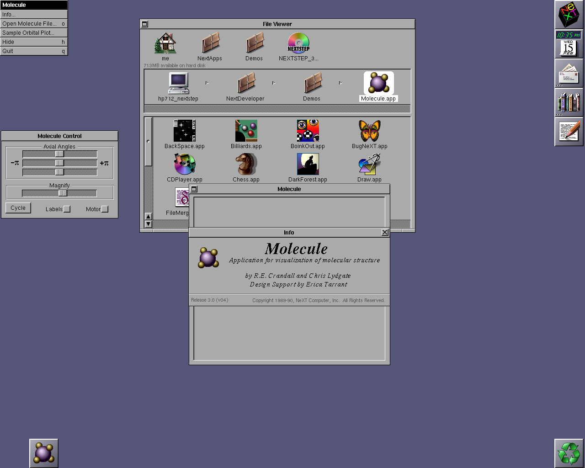Click the arrow after hp712_nextstep in path
The image size is (585, 468).
pos(207,83)
